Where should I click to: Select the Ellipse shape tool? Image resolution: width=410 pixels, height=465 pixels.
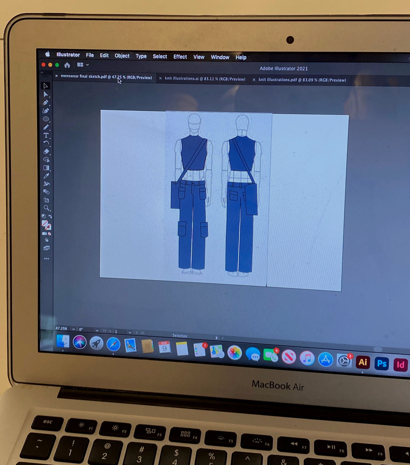point(46,119)
